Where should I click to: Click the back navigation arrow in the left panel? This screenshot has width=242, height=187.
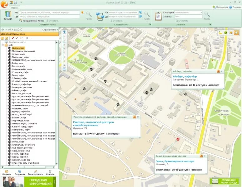[3, 30]
